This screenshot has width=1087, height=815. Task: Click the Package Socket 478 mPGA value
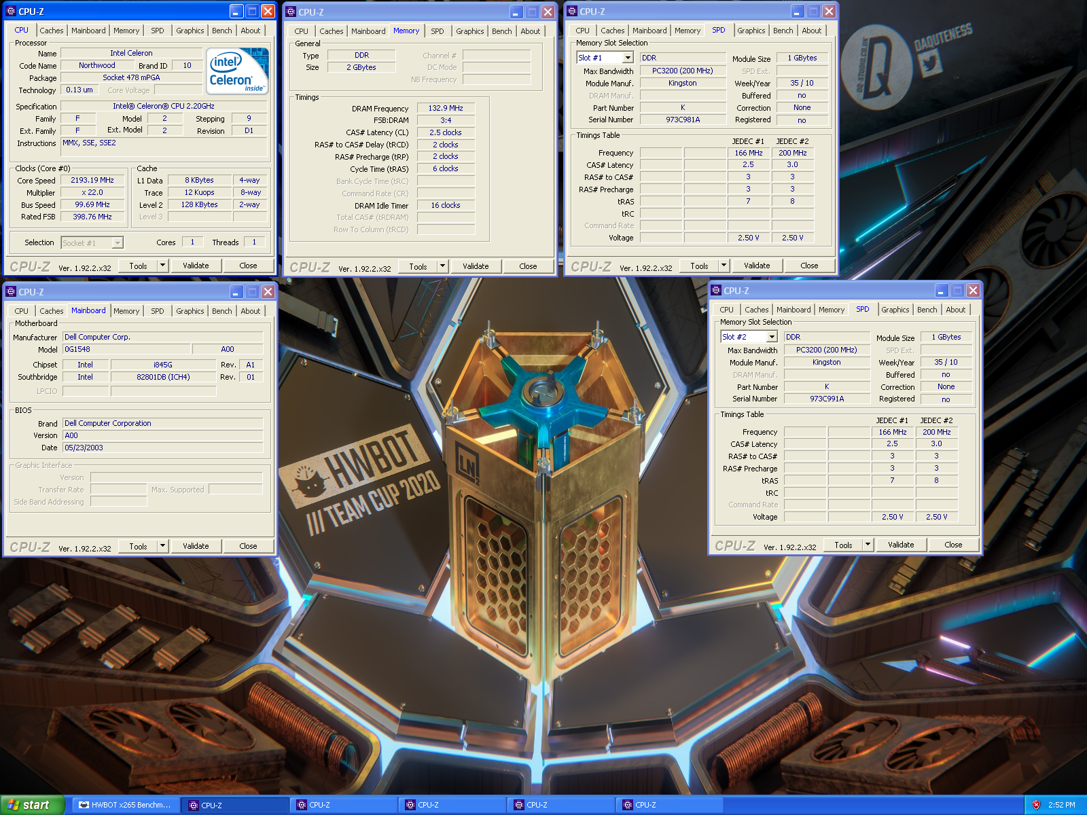click(x=131, y=78)
